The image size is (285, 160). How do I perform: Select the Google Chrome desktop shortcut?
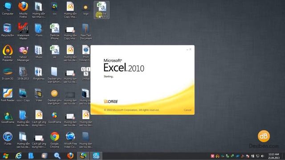coord(54,140)
